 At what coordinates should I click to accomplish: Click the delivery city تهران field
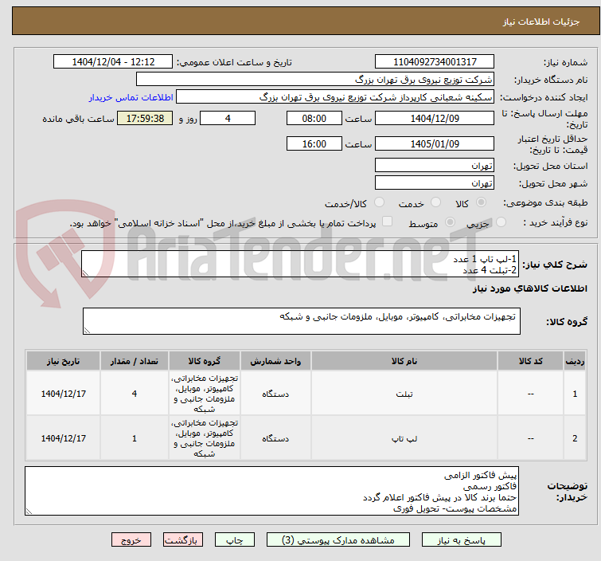435,183
